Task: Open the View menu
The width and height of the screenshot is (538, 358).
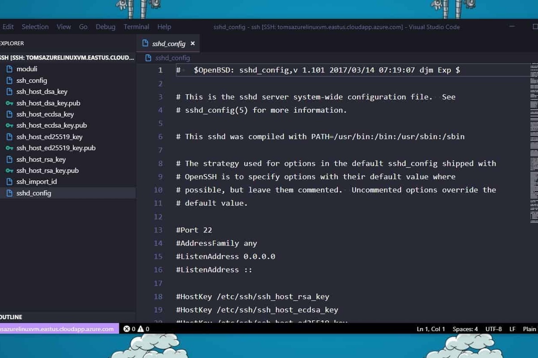Action: 64,27
